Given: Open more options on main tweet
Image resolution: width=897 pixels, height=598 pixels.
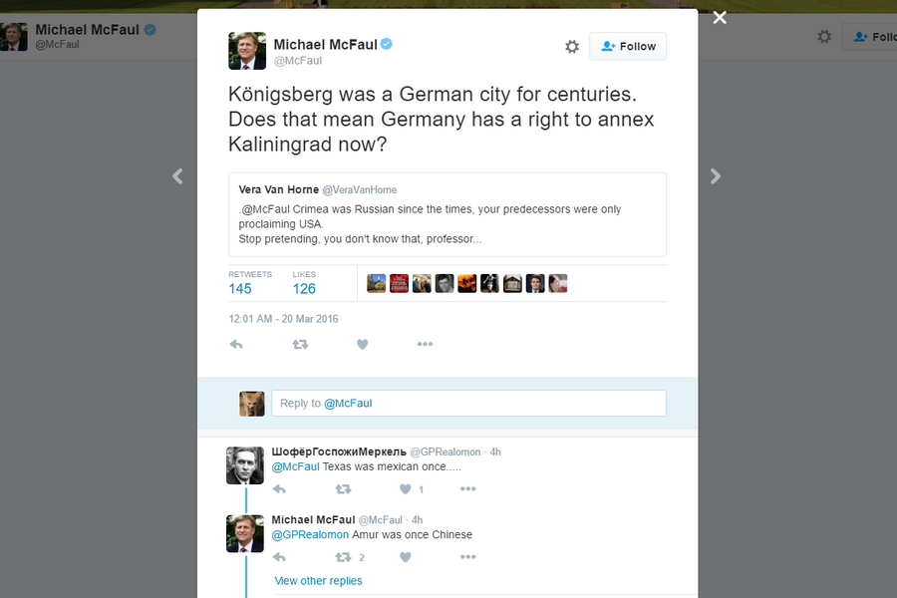Looking at the screenshot, I should tap(425, 345).
